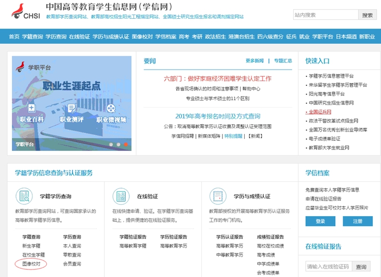Open the 学籍查询 nav item
Image resolution: width=381 pixels, height=277 pixels.
32,37
